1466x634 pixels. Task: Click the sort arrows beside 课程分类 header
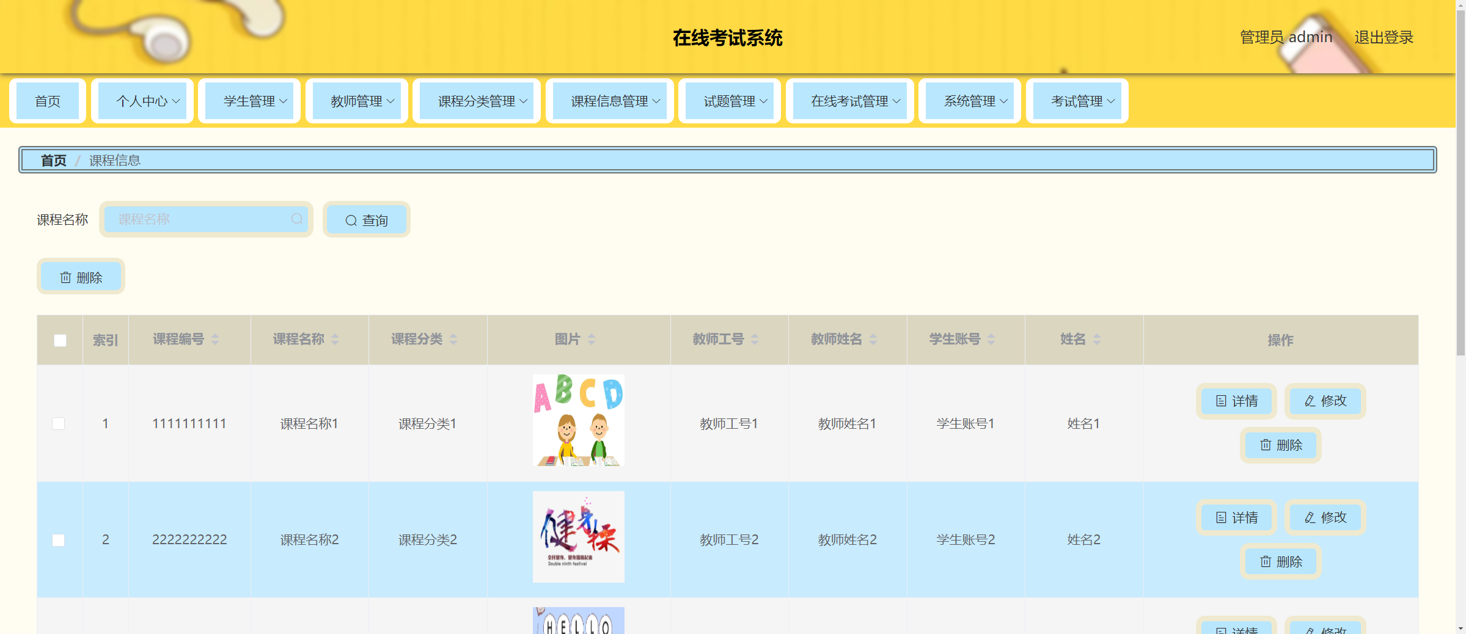click(x=453, y=340)
